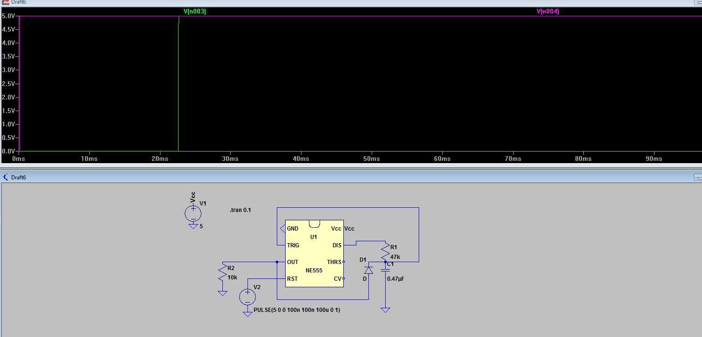
Task: Select the C1 capacitor symbol
Action: tap(385, 270)
